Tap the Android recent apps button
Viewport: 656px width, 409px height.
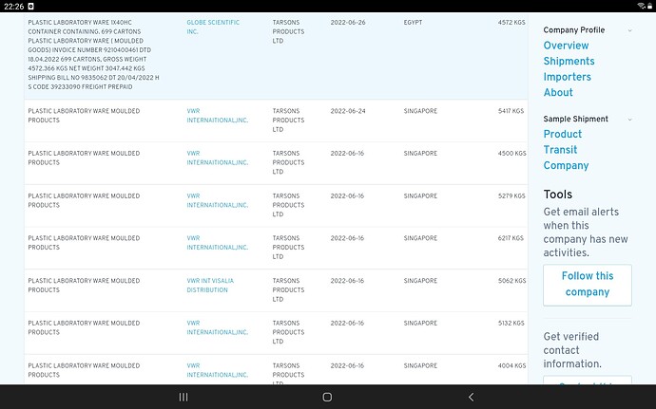(x=183, y=397)
